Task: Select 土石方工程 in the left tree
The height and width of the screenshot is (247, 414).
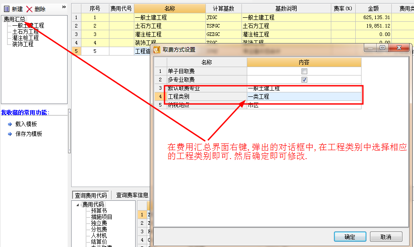Action: point(25,32)
